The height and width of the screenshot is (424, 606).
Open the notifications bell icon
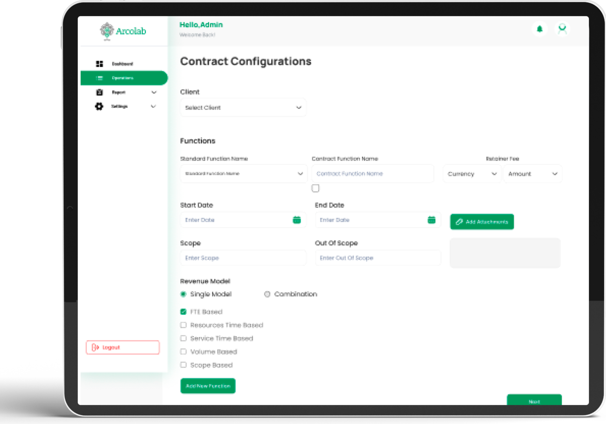click(540, 29)
